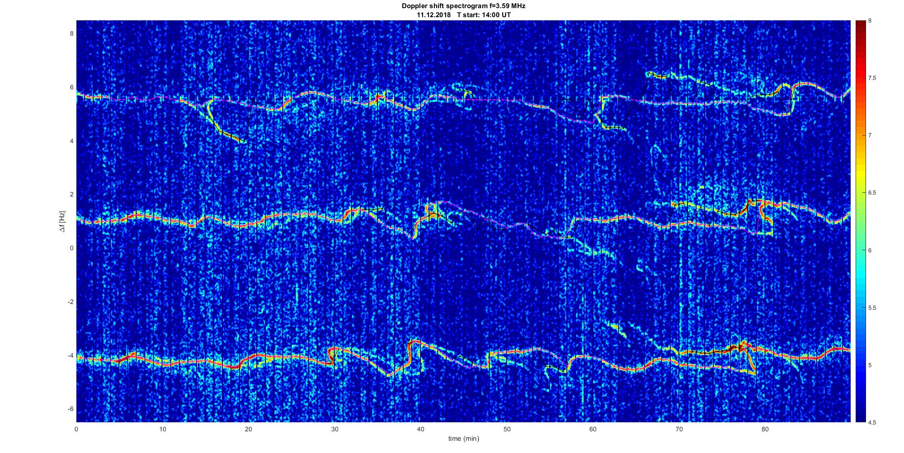Click the colorbar tick label '7.5'
The image size is (904, 453).
(x=872, y=78)
